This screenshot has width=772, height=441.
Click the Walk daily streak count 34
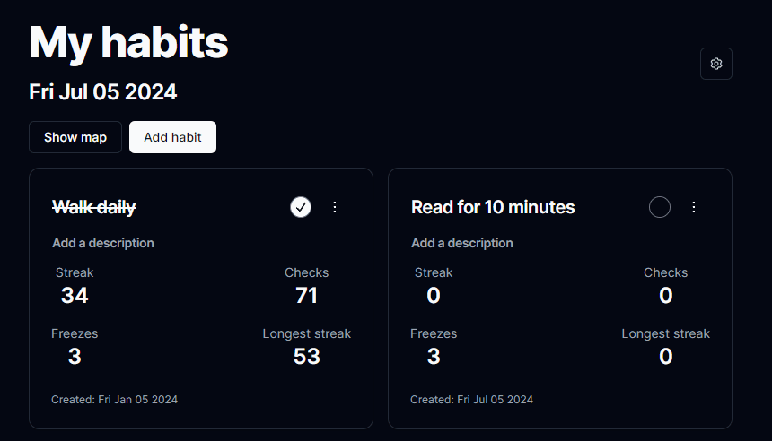click(x=75, y=296)
